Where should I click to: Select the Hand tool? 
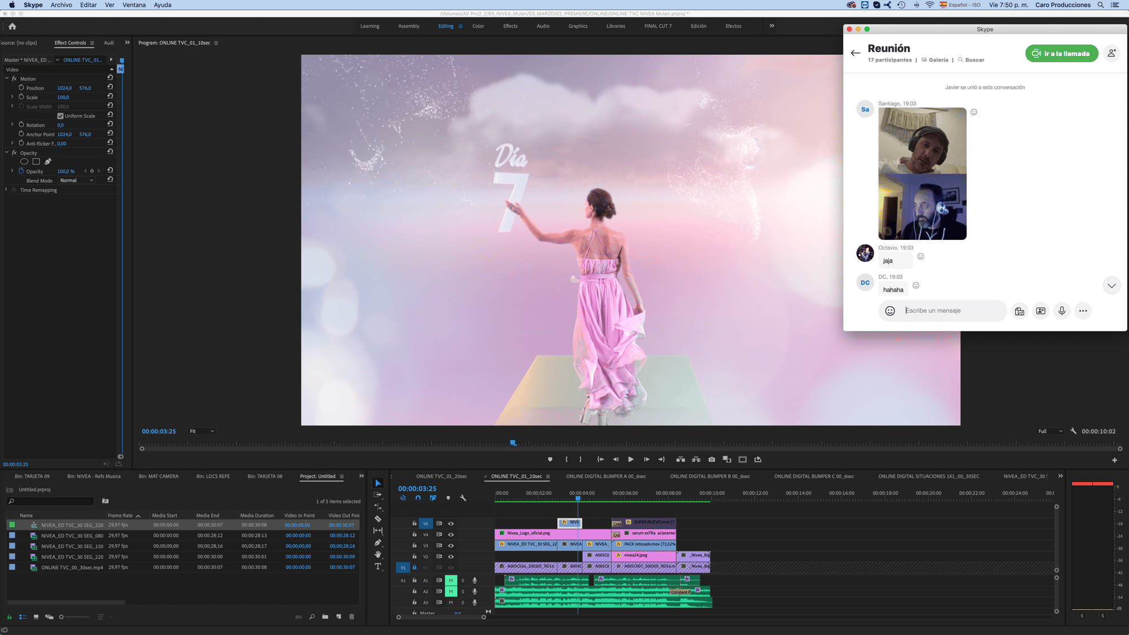(x=378, y=554)
